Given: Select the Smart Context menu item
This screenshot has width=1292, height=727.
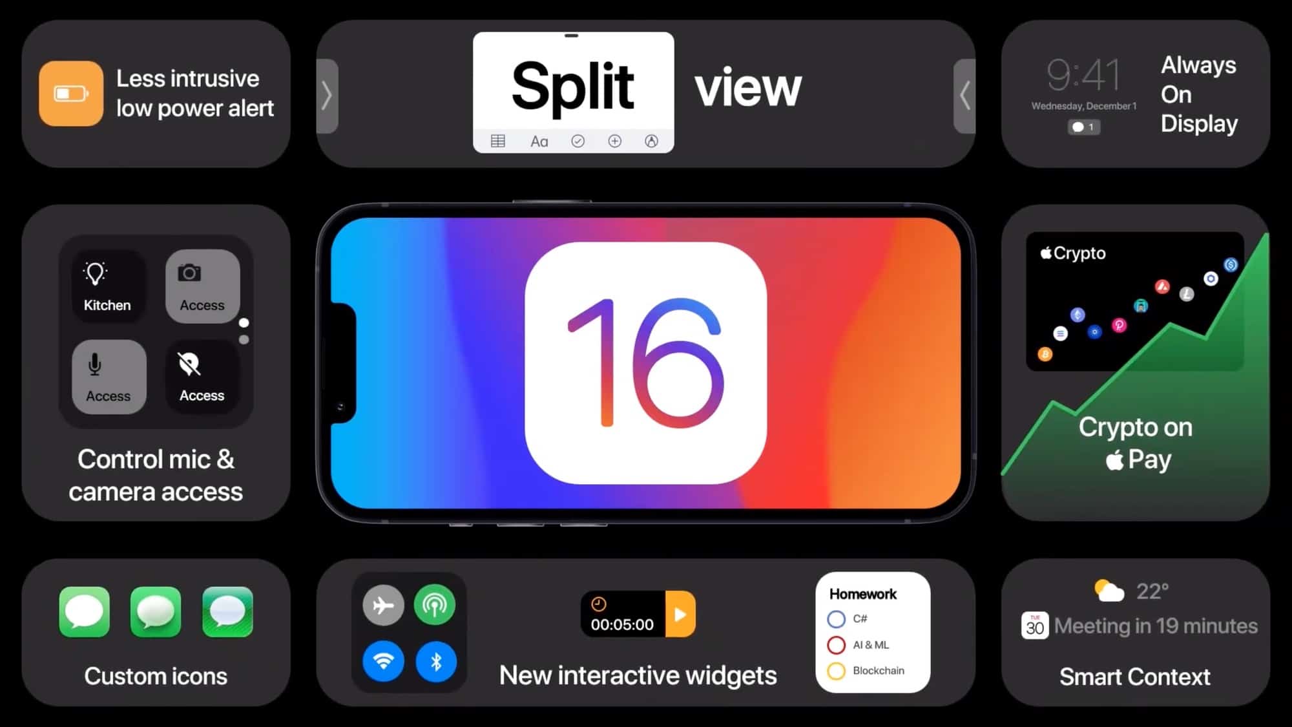Looking at the screenshot, I should 1135,677.
